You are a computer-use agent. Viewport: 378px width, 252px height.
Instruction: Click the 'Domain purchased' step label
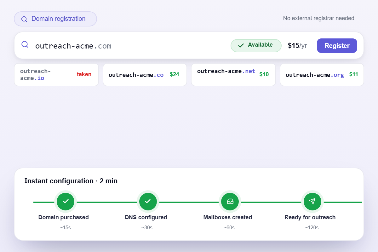point(64,217)
